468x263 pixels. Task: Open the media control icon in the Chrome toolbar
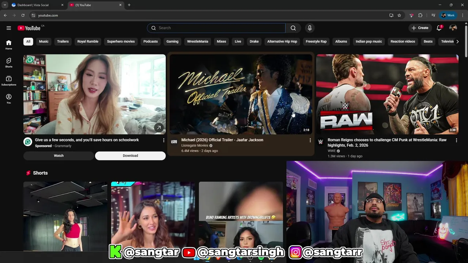(x=433, y=15)
